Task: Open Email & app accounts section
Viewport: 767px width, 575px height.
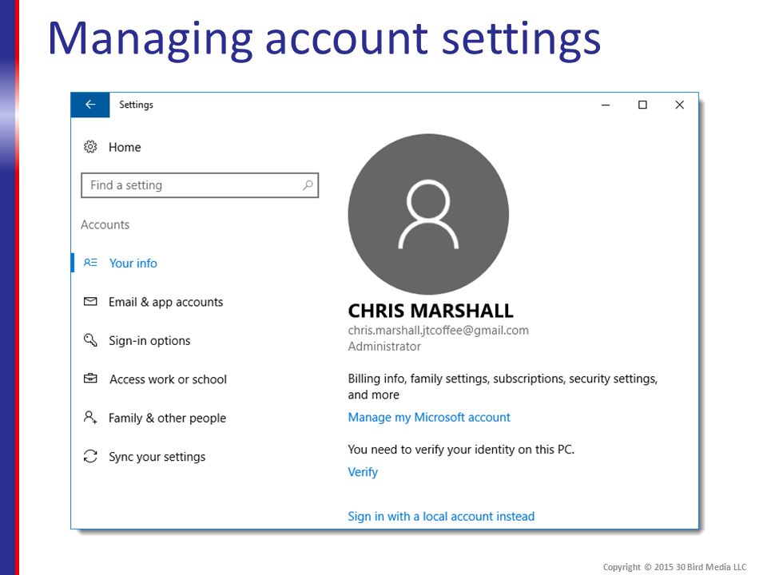Action: coord(166,302)
